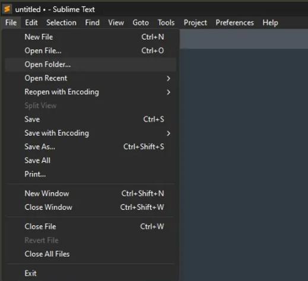The height and width of the screenshot is (281, 308).
Task: Select Close All Files entry
Action: (x=90, y=254)
